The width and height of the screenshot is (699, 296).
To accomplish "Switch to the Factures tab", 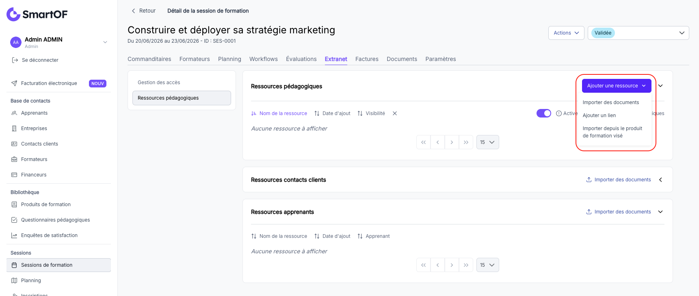I will click(367, 59).
